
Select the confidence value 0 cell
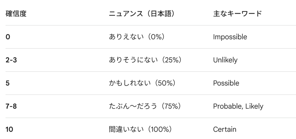tap(8, 37)
